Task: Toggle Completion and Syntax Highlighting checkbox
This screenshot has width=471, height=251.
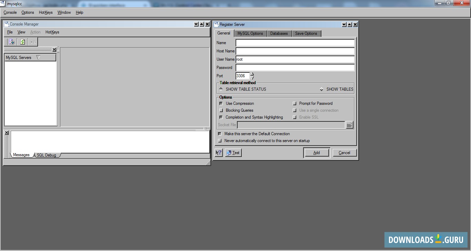Action: 221,117
